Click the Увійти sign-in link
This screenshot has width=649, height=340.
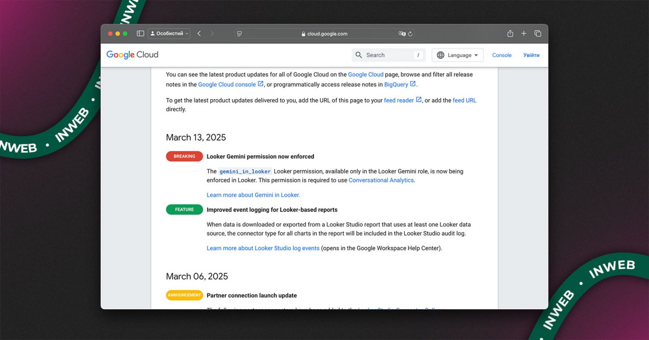click(x=531, y=55)
